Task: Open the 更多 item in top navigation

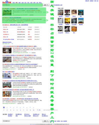Action: [x=40, y=2]
